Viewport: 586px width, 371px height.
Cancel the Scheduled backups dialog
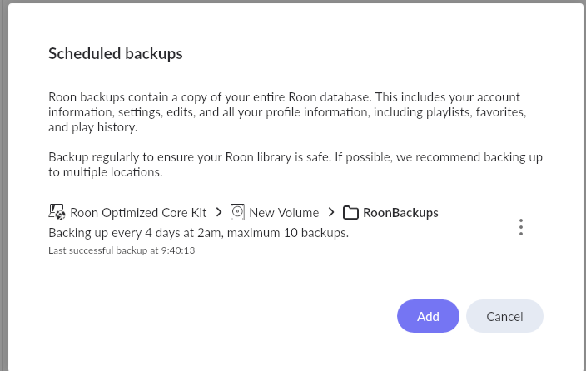pos(504,316)
